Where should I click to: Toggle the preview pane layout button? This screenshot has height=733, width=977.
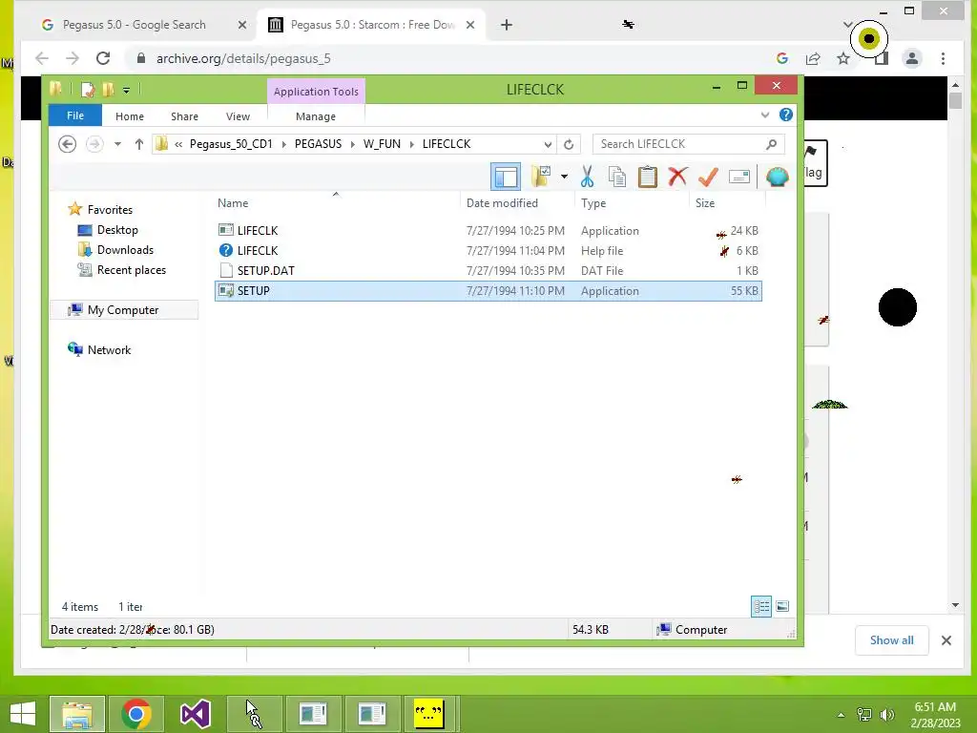[x=506, y=177]
